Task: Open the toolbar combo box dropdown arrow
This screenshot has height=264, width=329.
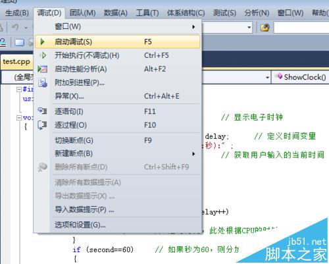Action: pyautogui.click(x=249, y=27)
